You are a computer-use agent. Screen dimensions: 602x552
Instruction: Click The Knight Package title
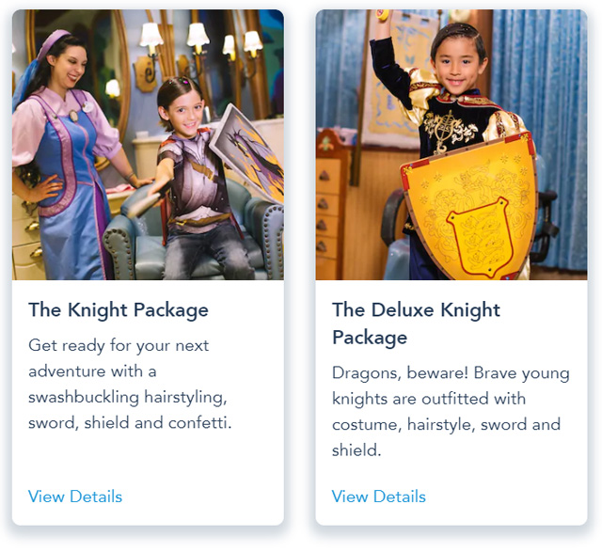119,310
